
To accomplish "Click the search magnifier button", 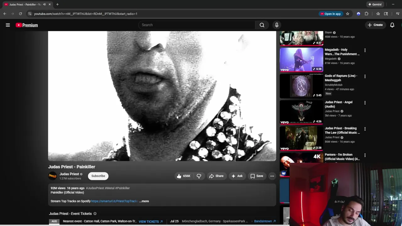I will (262, 25).
